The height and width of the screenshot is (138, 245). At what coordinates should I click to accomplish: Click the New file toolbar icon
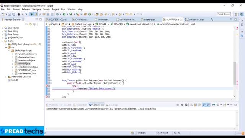pos(3,14)
